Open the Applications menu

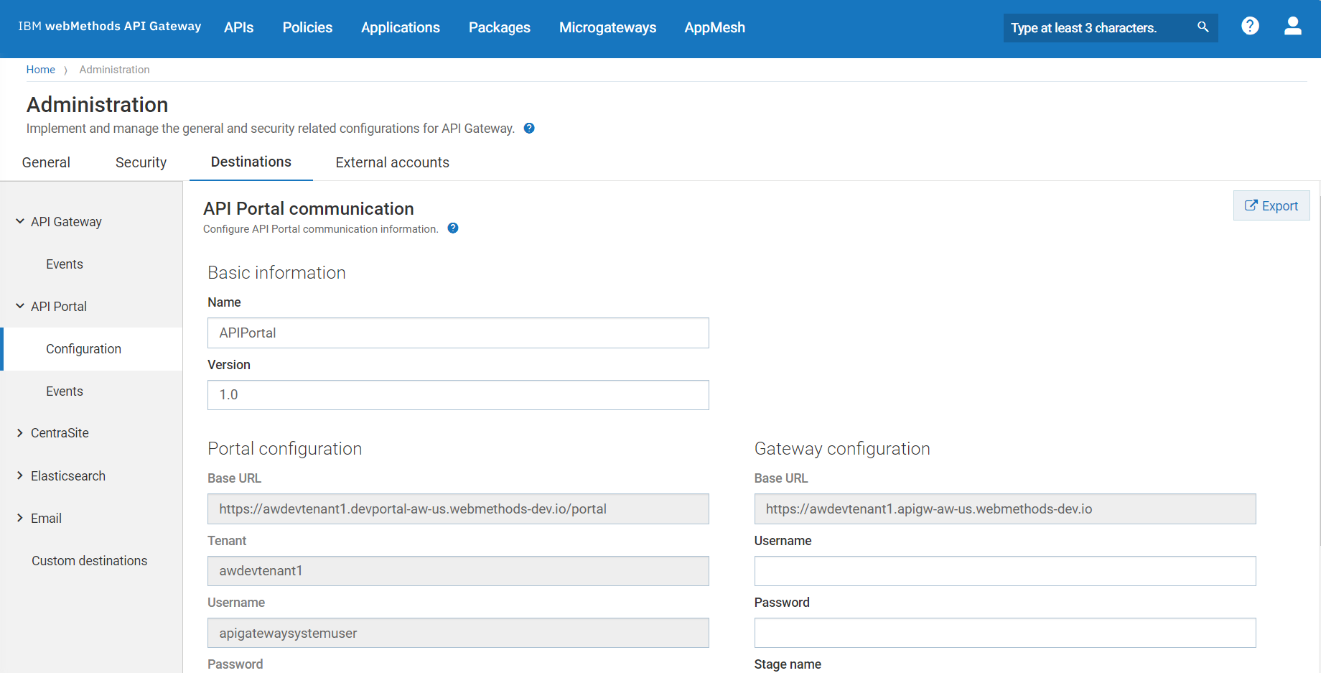click(401, 27)
